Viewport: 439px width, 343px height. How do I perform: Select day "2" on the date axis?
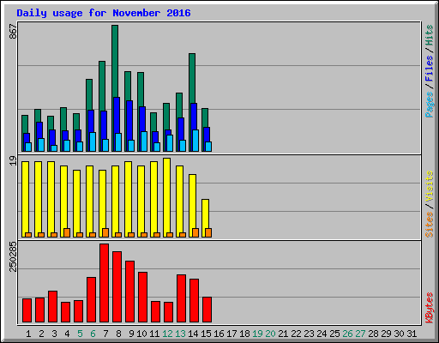coord(41,334)
